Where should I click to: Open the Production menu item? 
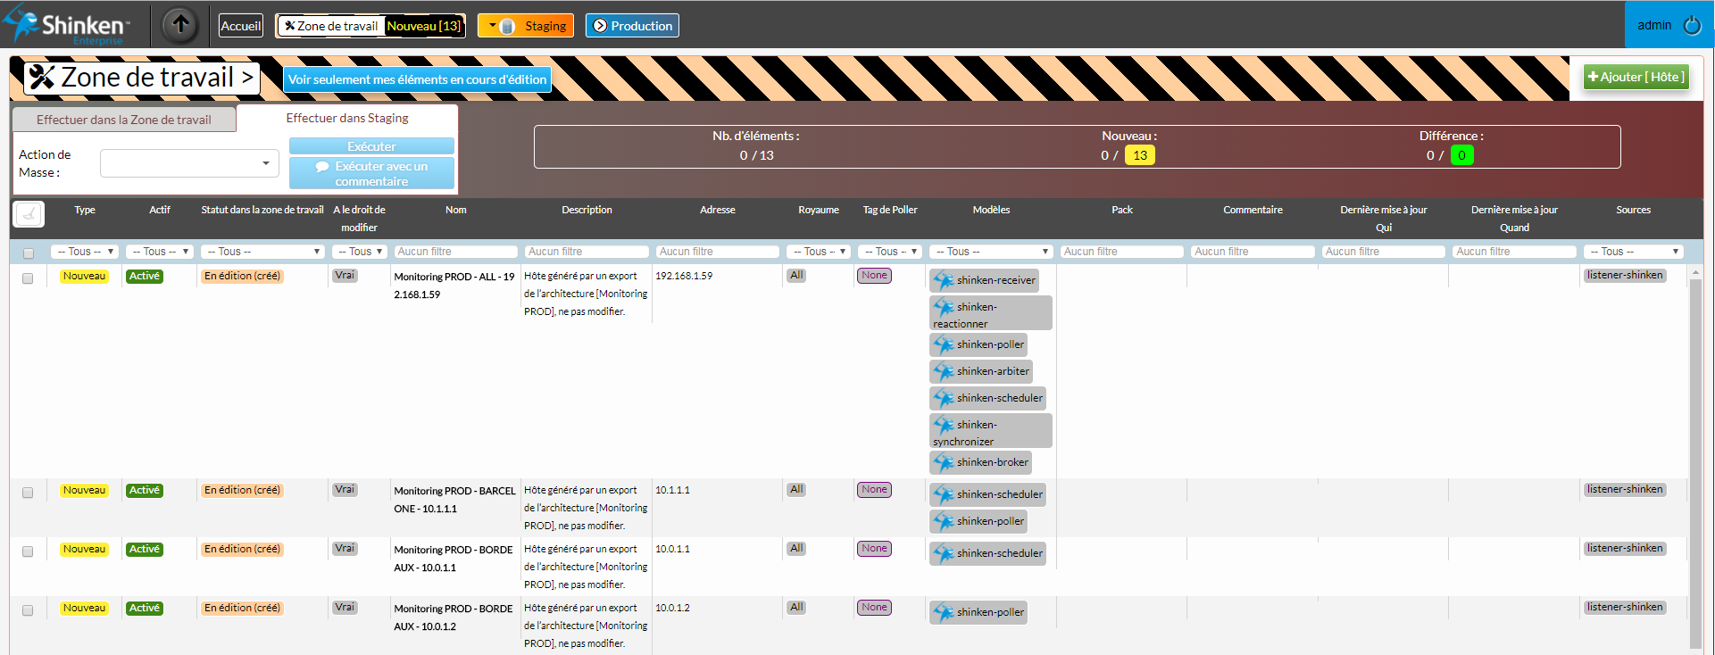tap(632, 26)
